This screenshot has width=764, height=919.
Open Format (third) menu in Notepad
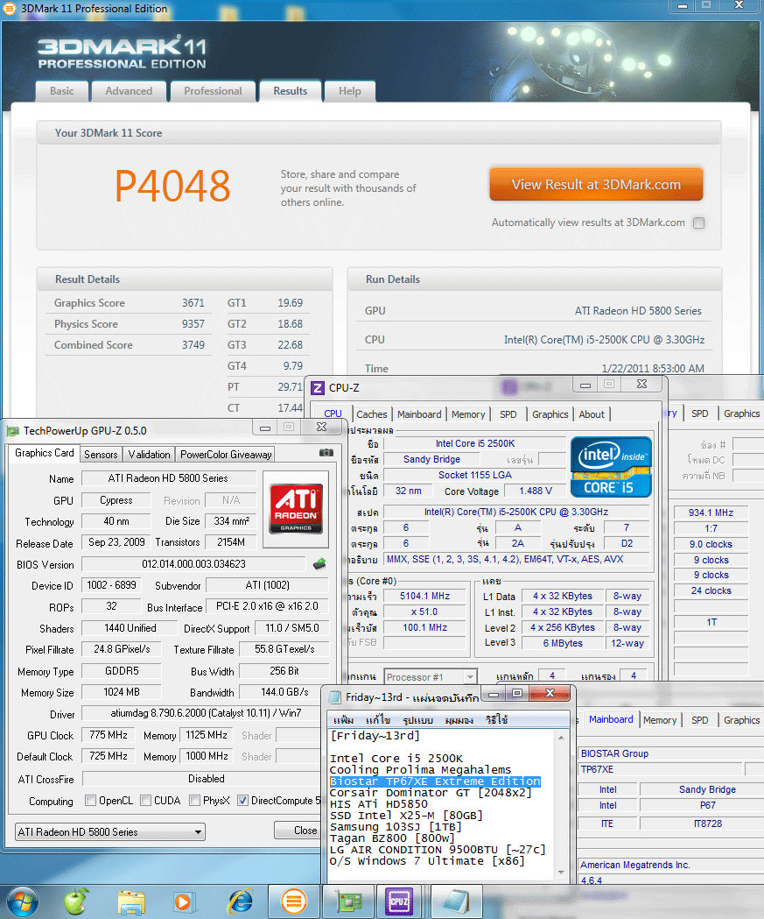tap(418, 720)
